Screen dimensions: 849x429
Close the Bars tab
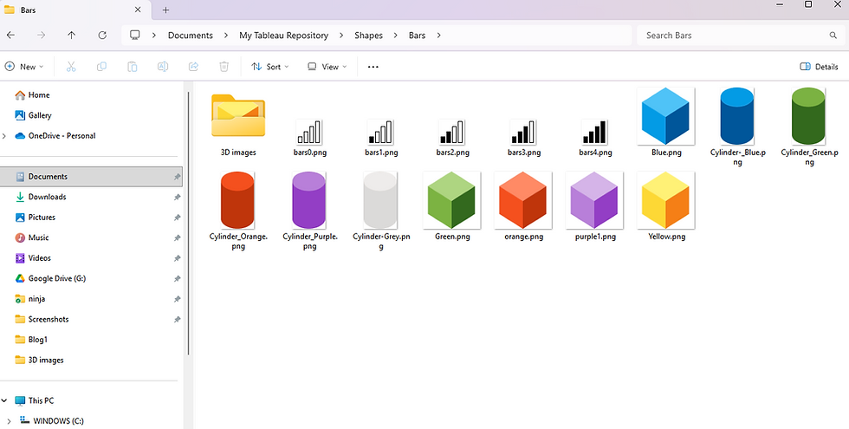coord(138,10)
